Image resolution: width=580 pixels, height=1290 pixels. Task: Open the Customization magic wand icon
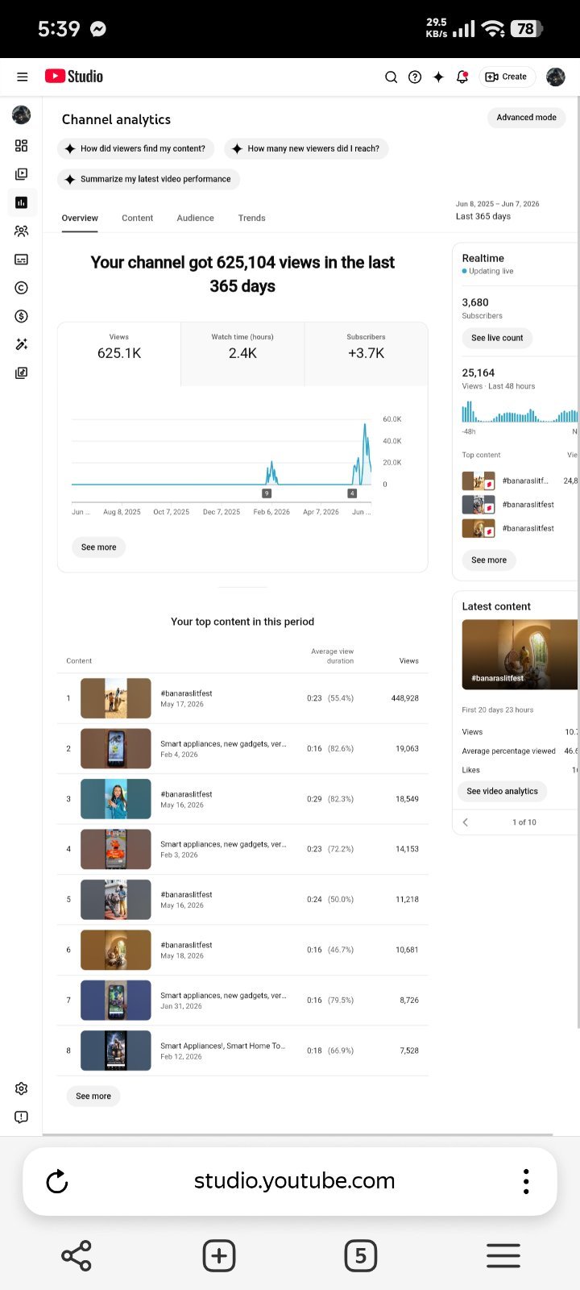point(22,344)
